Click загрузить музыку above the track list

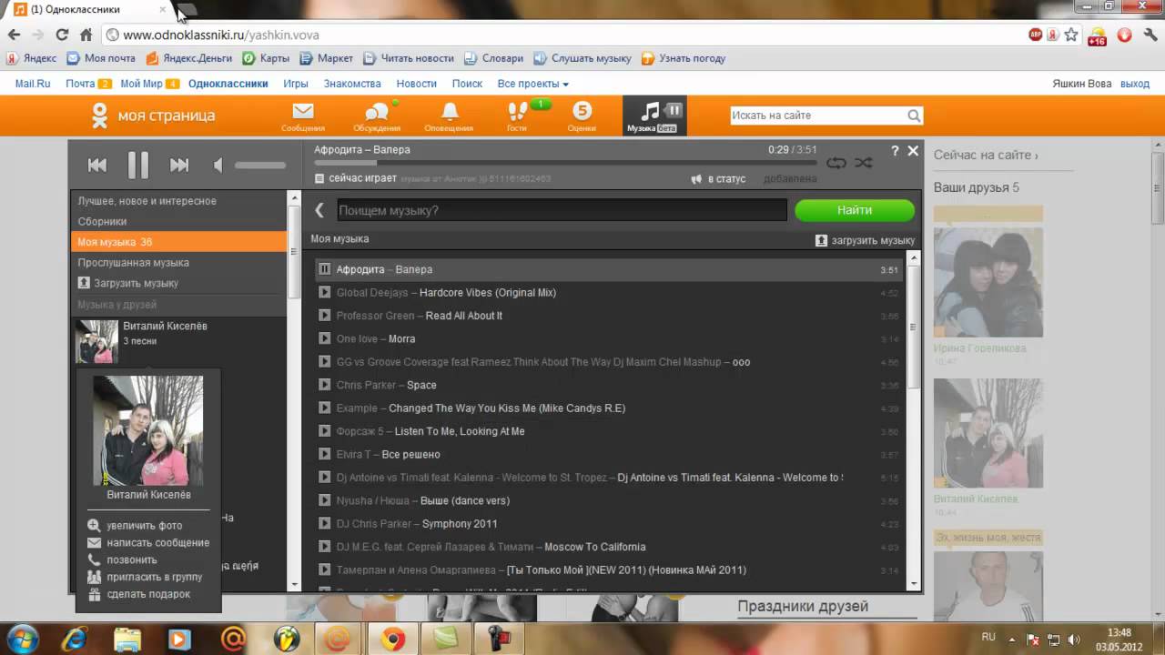click(865, 240)
